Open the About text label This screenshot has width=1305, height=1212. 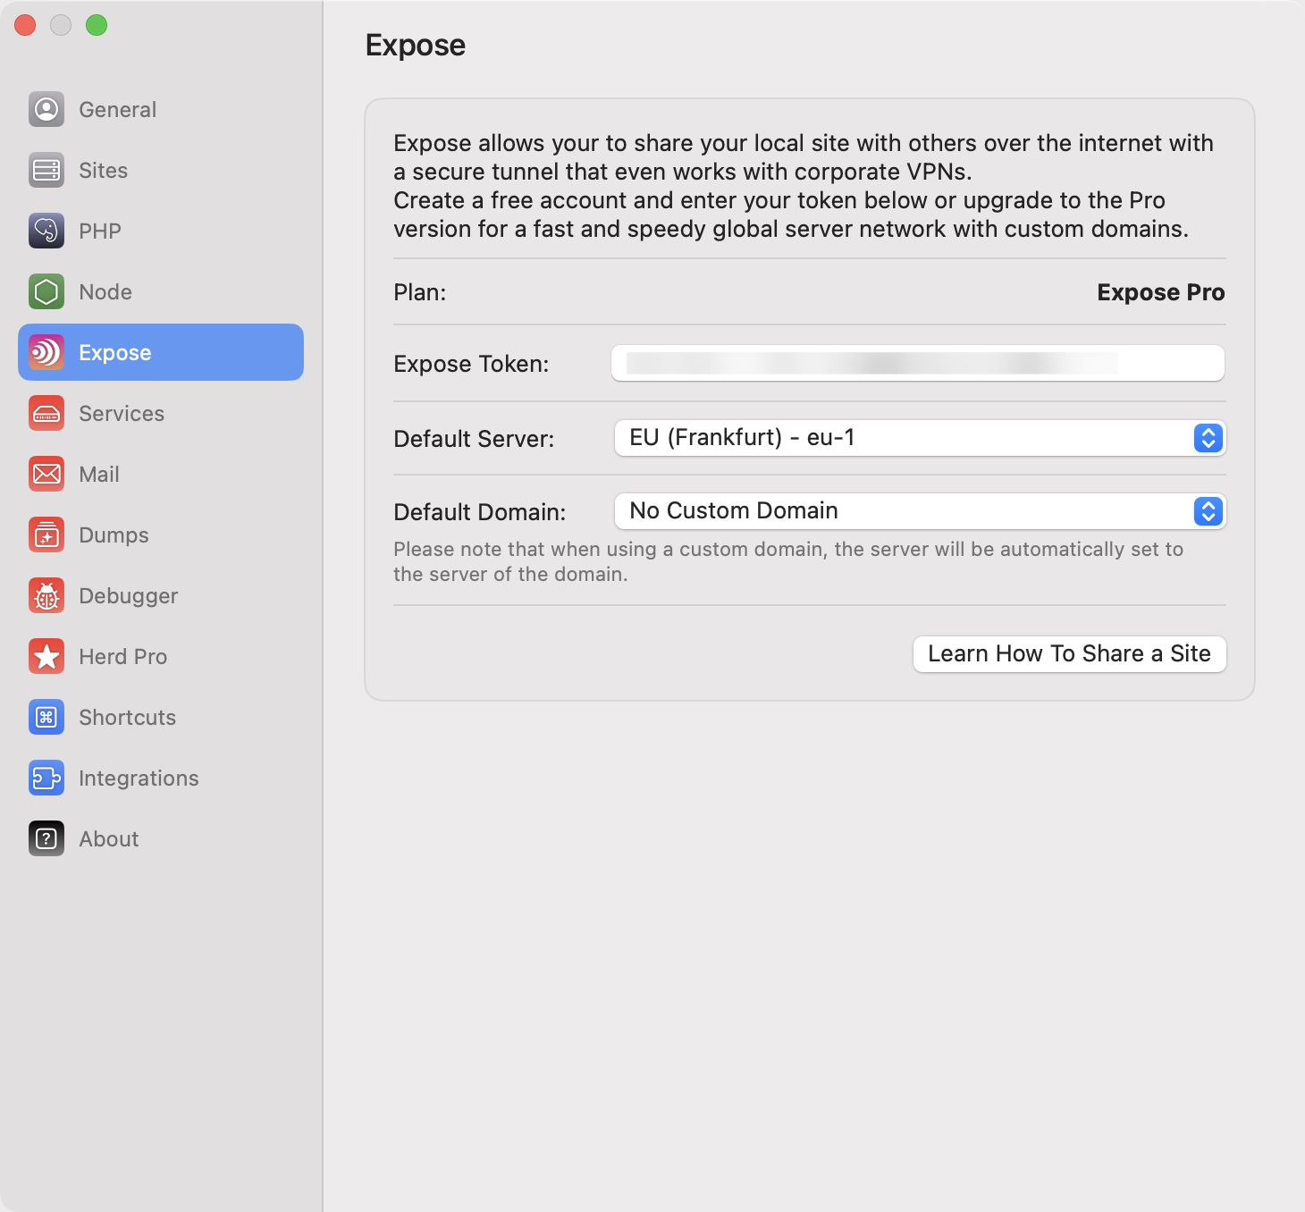point(109,839)
